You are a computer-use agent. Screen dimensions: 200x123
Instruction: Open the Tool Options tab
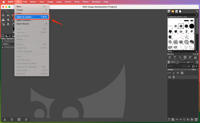[x=3, y=36]
